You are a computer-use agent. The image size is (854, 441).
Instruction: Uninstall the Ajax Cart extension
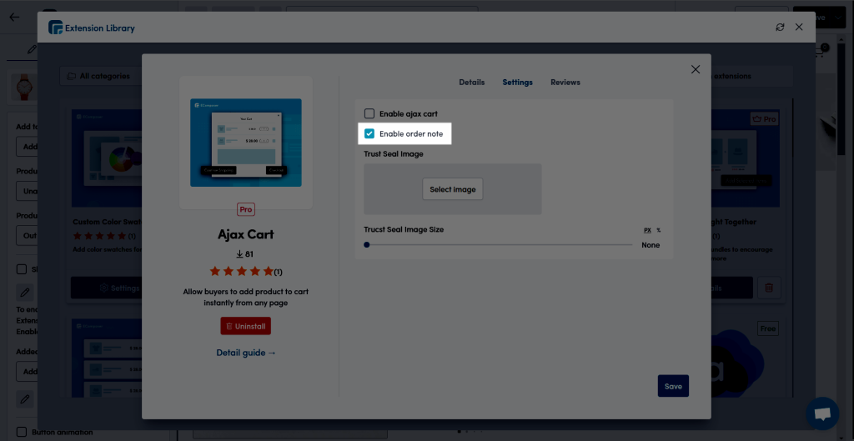pos(246,326)
